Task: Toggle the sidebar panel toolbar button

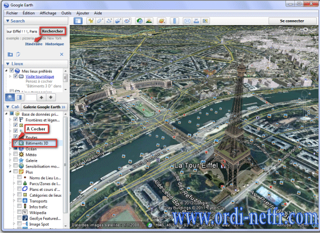Action: tap(78, 21)
